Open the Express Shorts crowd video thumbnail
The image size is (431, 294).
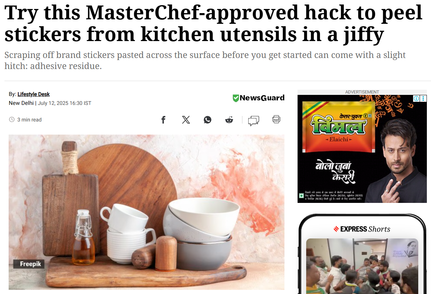click(x=362, y=266)
